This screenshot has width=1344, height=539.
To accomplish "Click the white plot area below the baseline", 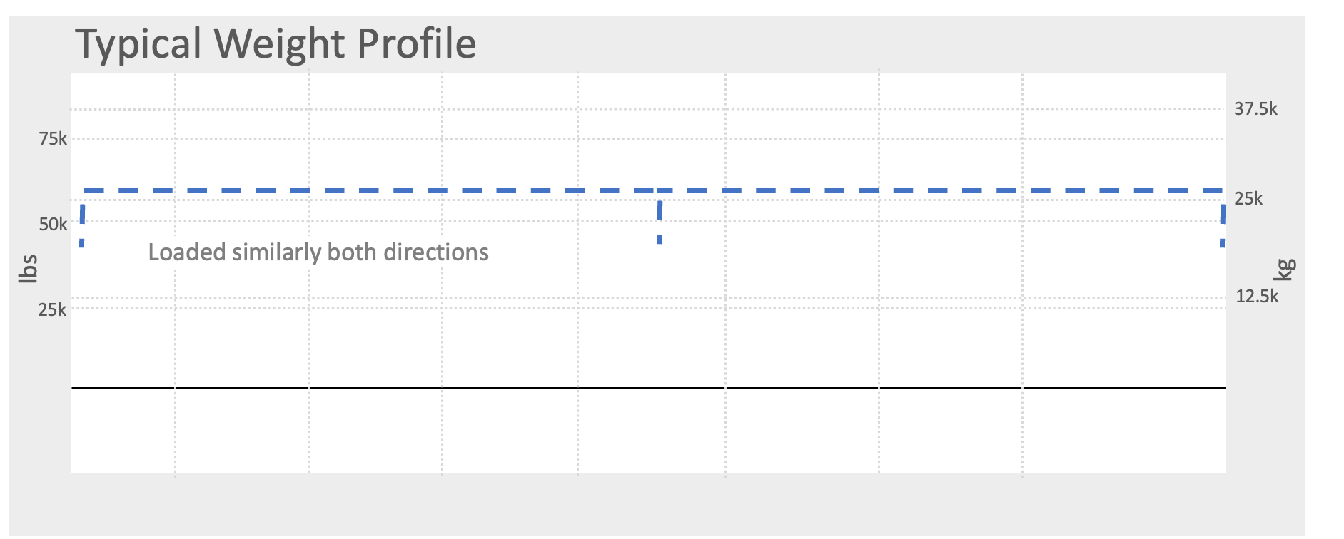I will (x=500, y=431).
